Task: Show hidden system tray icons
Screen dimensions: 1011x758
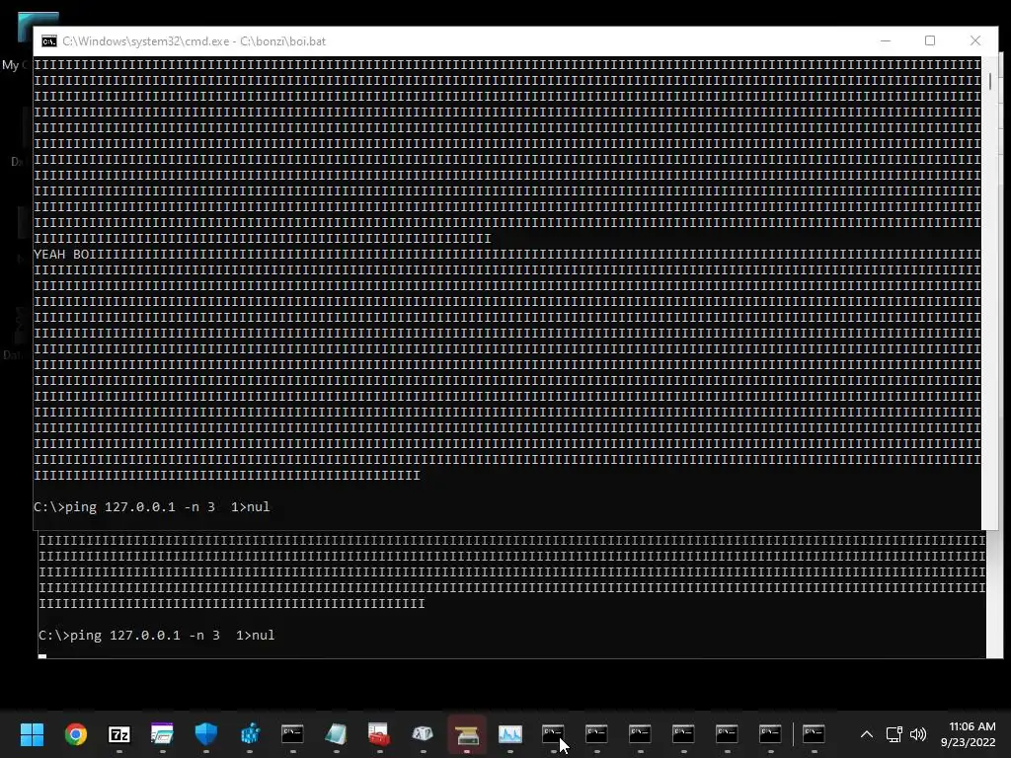Action: 867,734
